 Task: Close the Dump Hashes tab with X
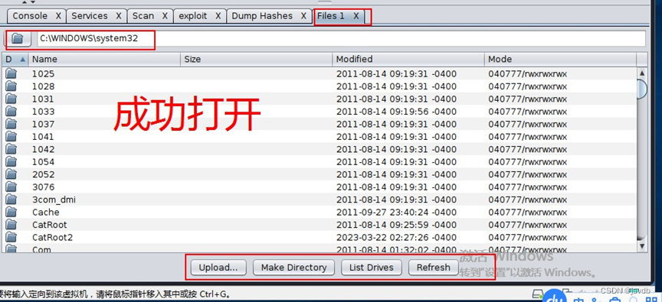303,16
